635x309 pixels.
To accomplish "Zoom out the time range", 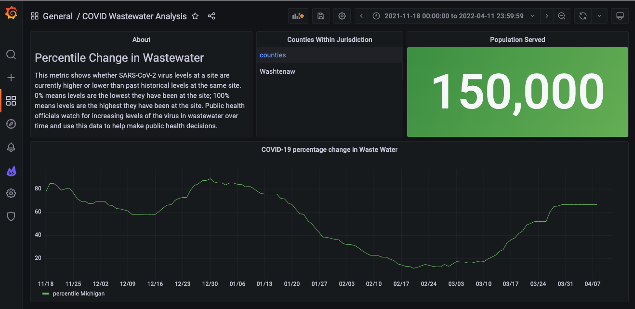I will tap(561, 16).
